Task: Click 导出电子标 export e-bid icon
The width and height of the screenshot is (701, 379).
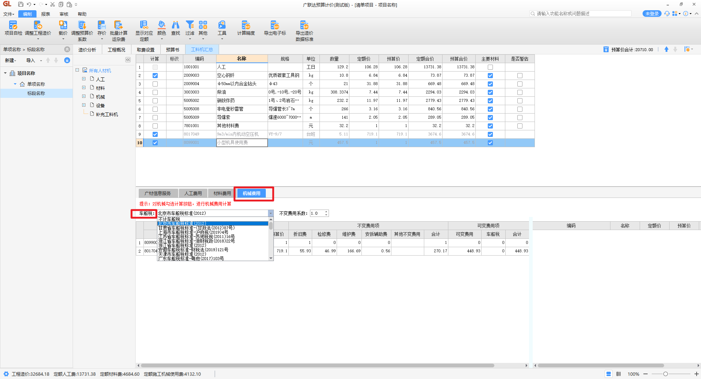Action: (x=275, y=25)
